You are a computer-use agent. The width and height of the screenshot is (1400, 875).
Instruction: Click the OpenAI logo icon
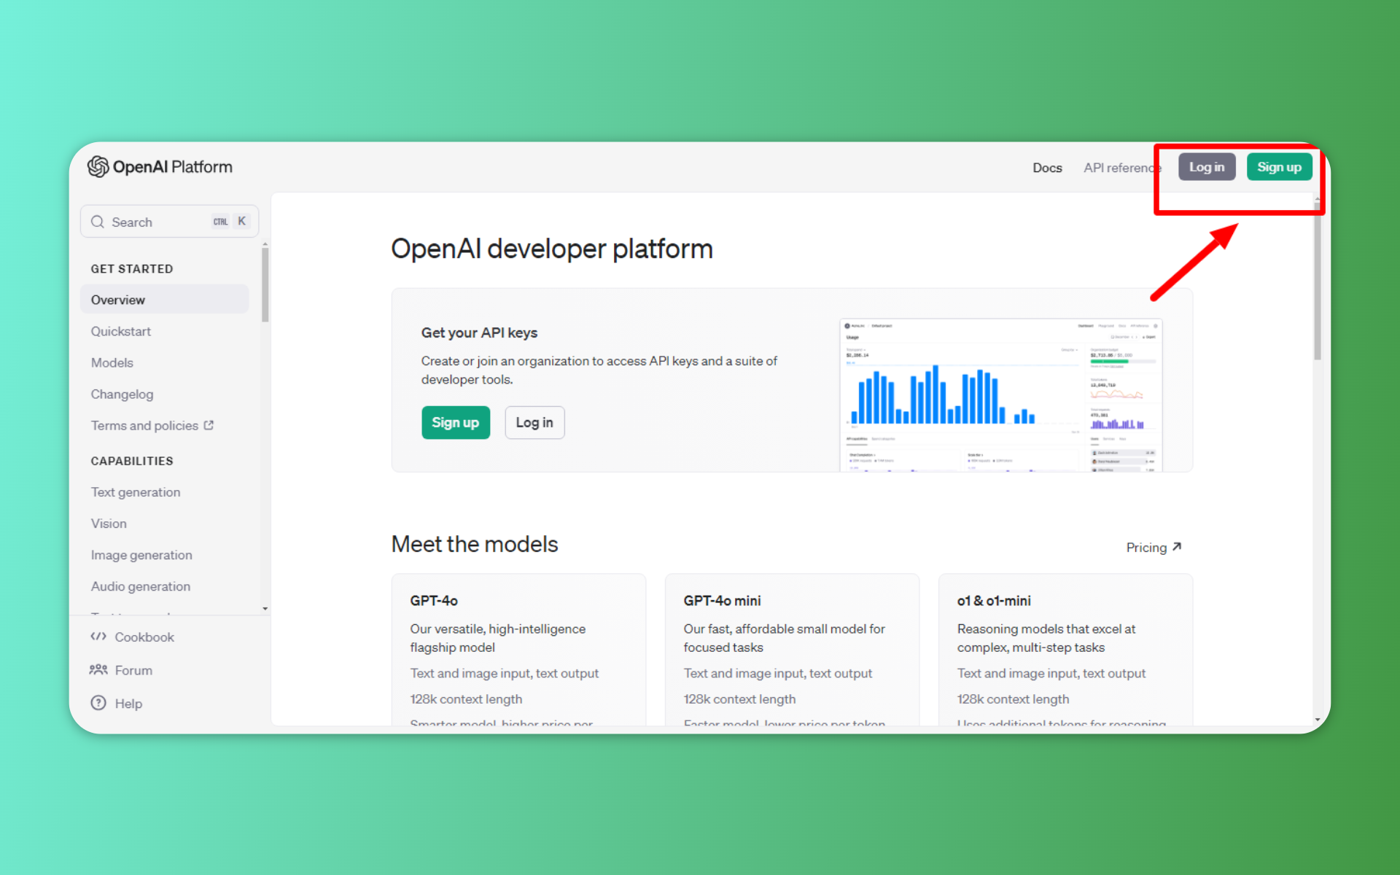98,167
